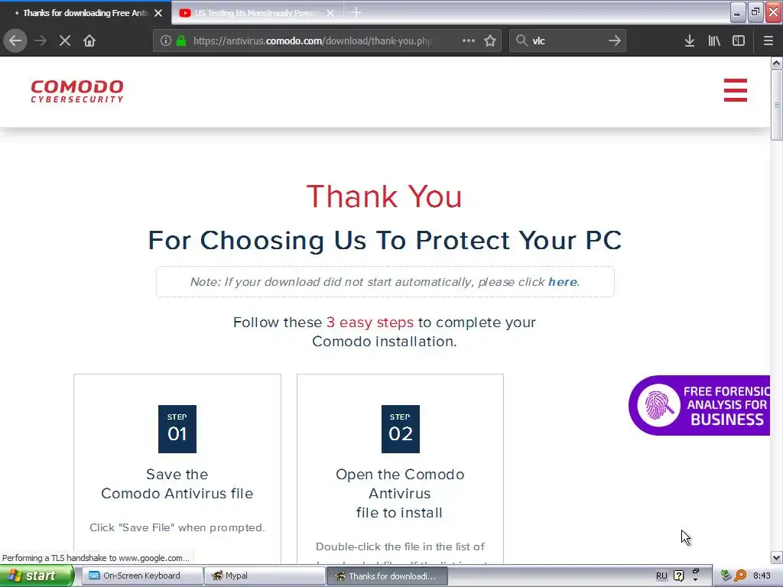Bookmark this page with the star
Image resolution: width=783 pixels, height=587 pixels.
click(x=490, y=41)
